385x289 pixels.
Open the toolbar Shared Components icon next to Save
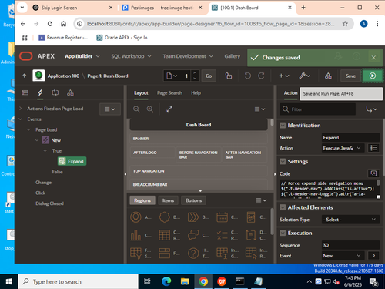pos(328,76)
